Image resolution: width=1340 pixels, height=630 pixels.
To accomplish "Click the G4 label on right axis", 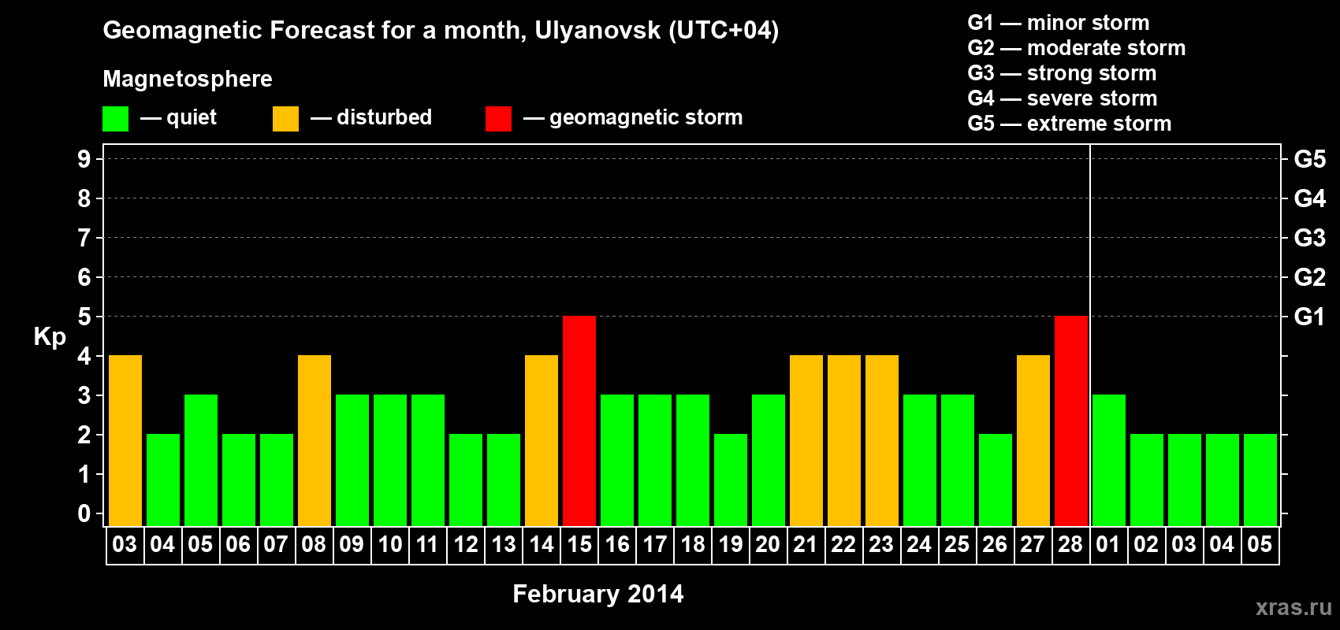I will 1309,198.
